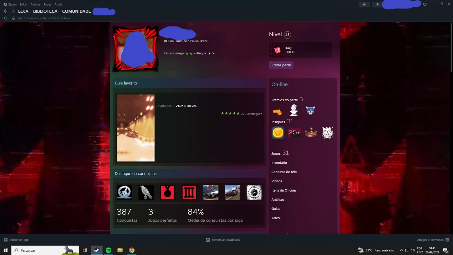The width and height of the screenshot is (453, 255).
Task: View the raven achievement icon
Action: tap(146, 192)
